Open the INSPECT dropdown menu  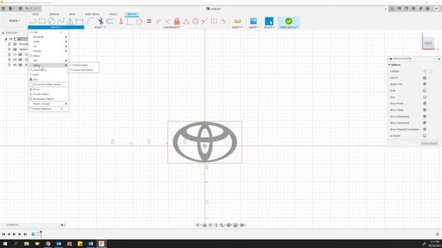(237, 28)
